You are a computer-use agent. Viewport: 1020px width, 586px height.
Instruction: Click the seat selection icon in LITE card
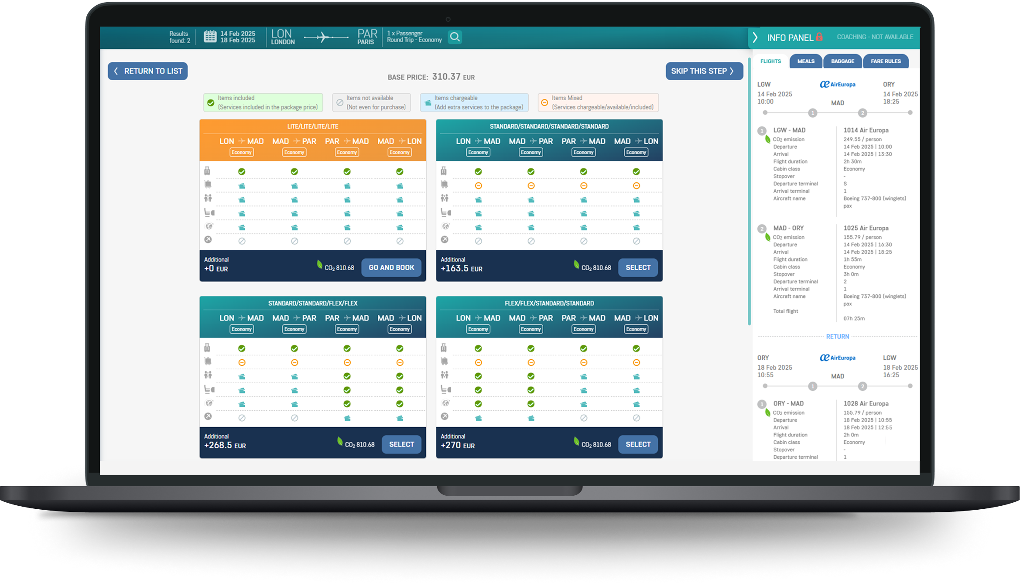pos(209,213)
